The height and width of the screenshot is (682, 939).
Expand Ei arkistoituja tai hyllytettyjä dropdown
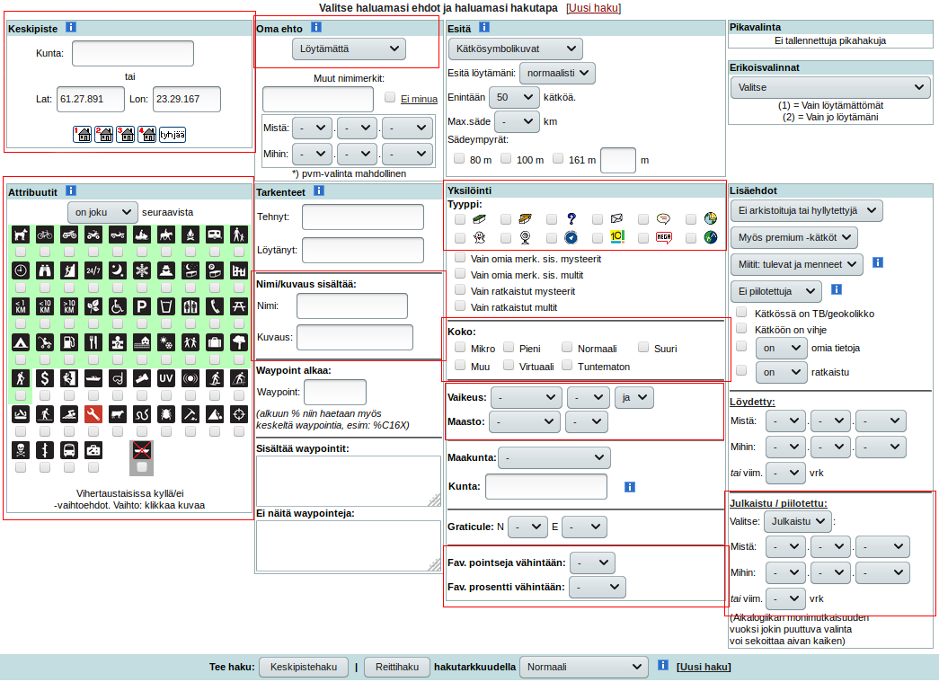[807, 211]
